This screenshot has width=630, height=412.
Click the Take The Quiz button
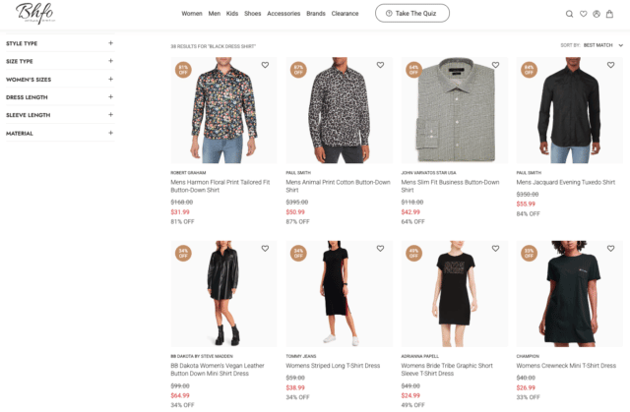point(411,14)
